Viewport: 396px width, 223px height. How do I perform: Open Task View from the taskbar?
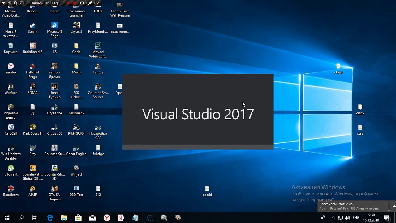click(x=35, y=218)
